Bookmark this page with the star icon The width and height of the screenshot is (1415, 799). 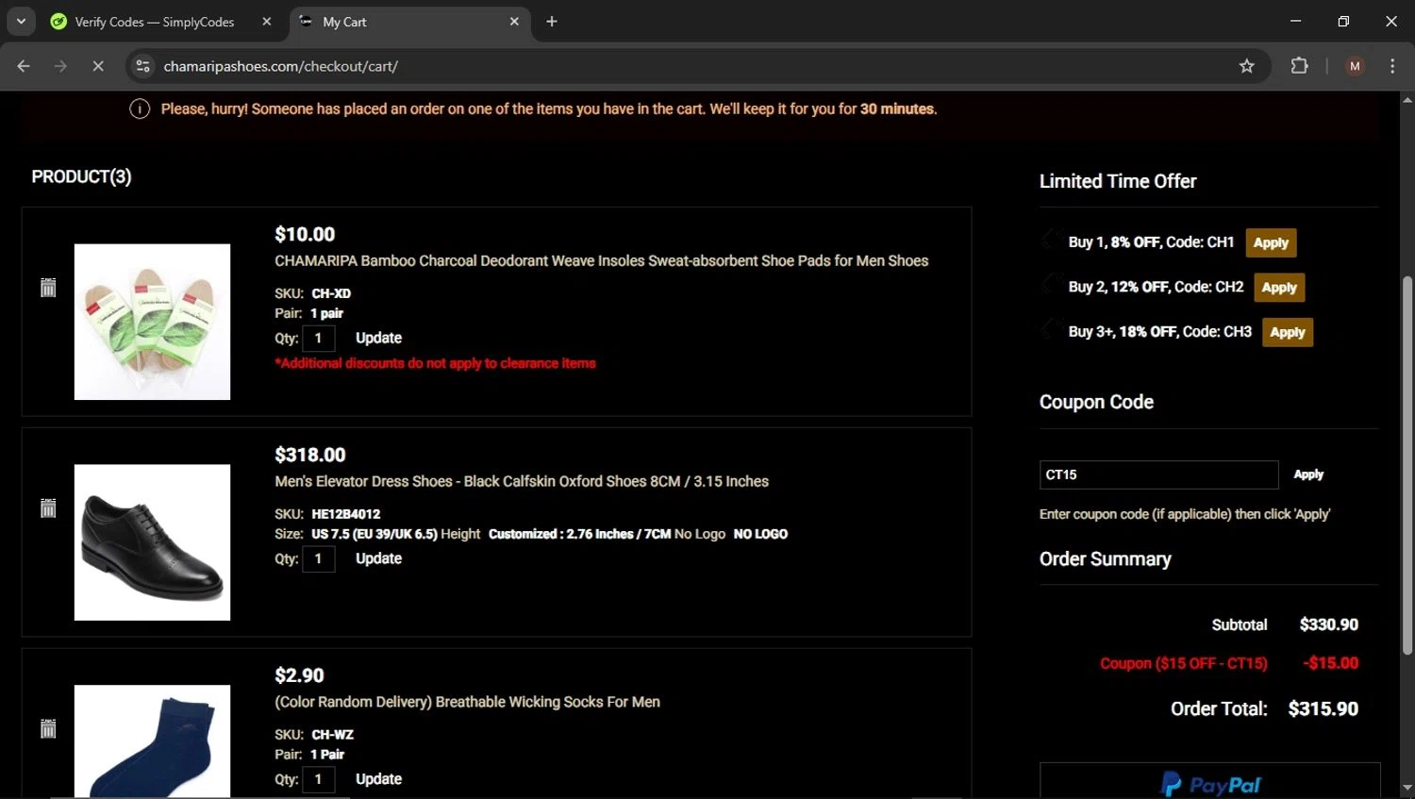pyautogui.click(x=1246, y=66)
